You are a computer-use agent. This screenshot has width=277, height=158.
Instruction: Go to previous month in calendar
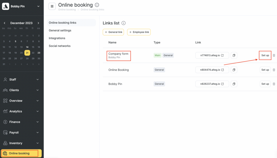click(4, 23)
